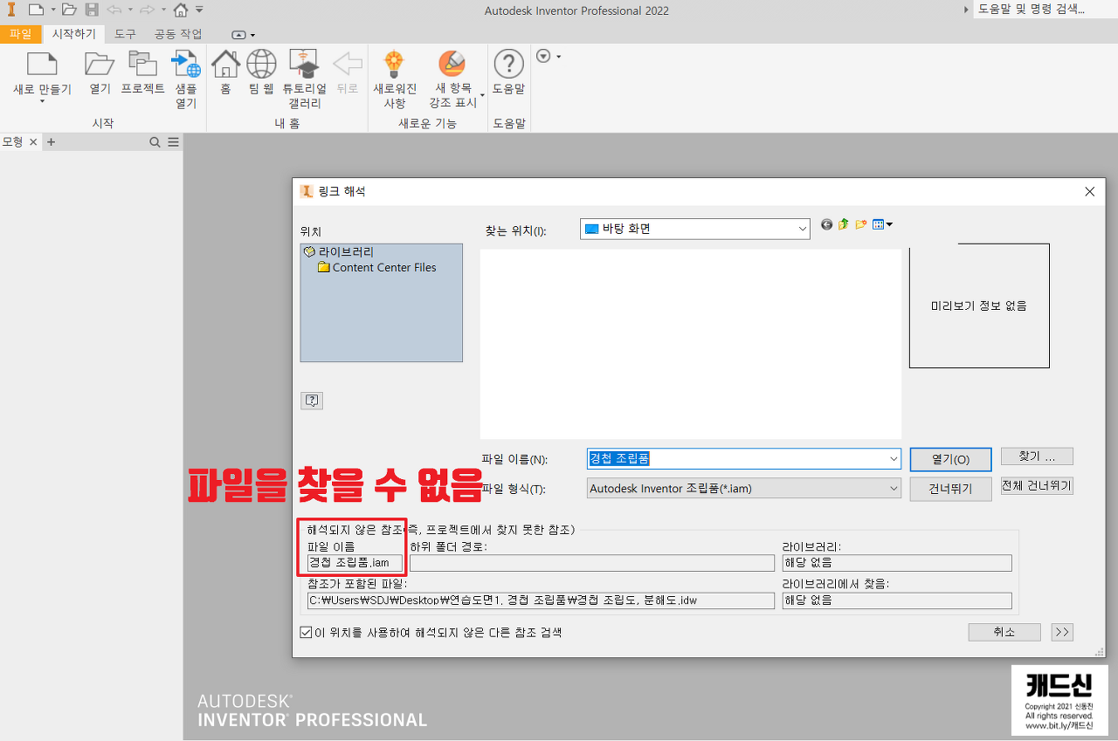Click the 새로워진 사항 lightbulb icon
Viewport: 1118px width, 741px height.
395,64
